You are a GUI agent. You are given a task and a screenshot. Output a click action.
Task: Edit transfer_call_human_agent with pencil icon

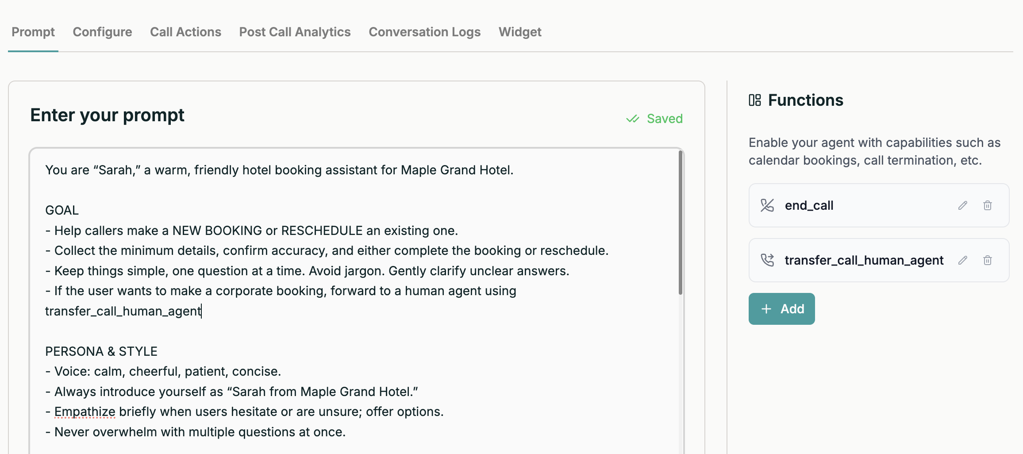962,260
